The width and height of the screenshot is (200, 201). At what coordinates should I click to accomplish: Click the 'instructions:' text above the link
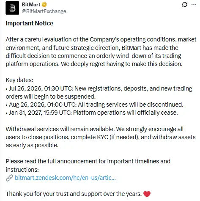[22, 170]
